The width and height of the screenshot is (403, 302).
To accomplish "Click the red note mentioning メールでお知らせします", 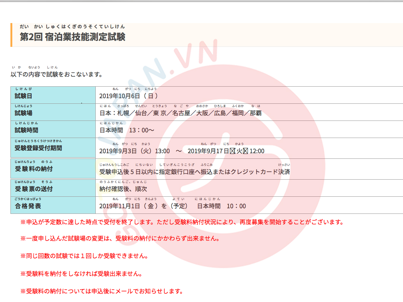I will 102,291.
